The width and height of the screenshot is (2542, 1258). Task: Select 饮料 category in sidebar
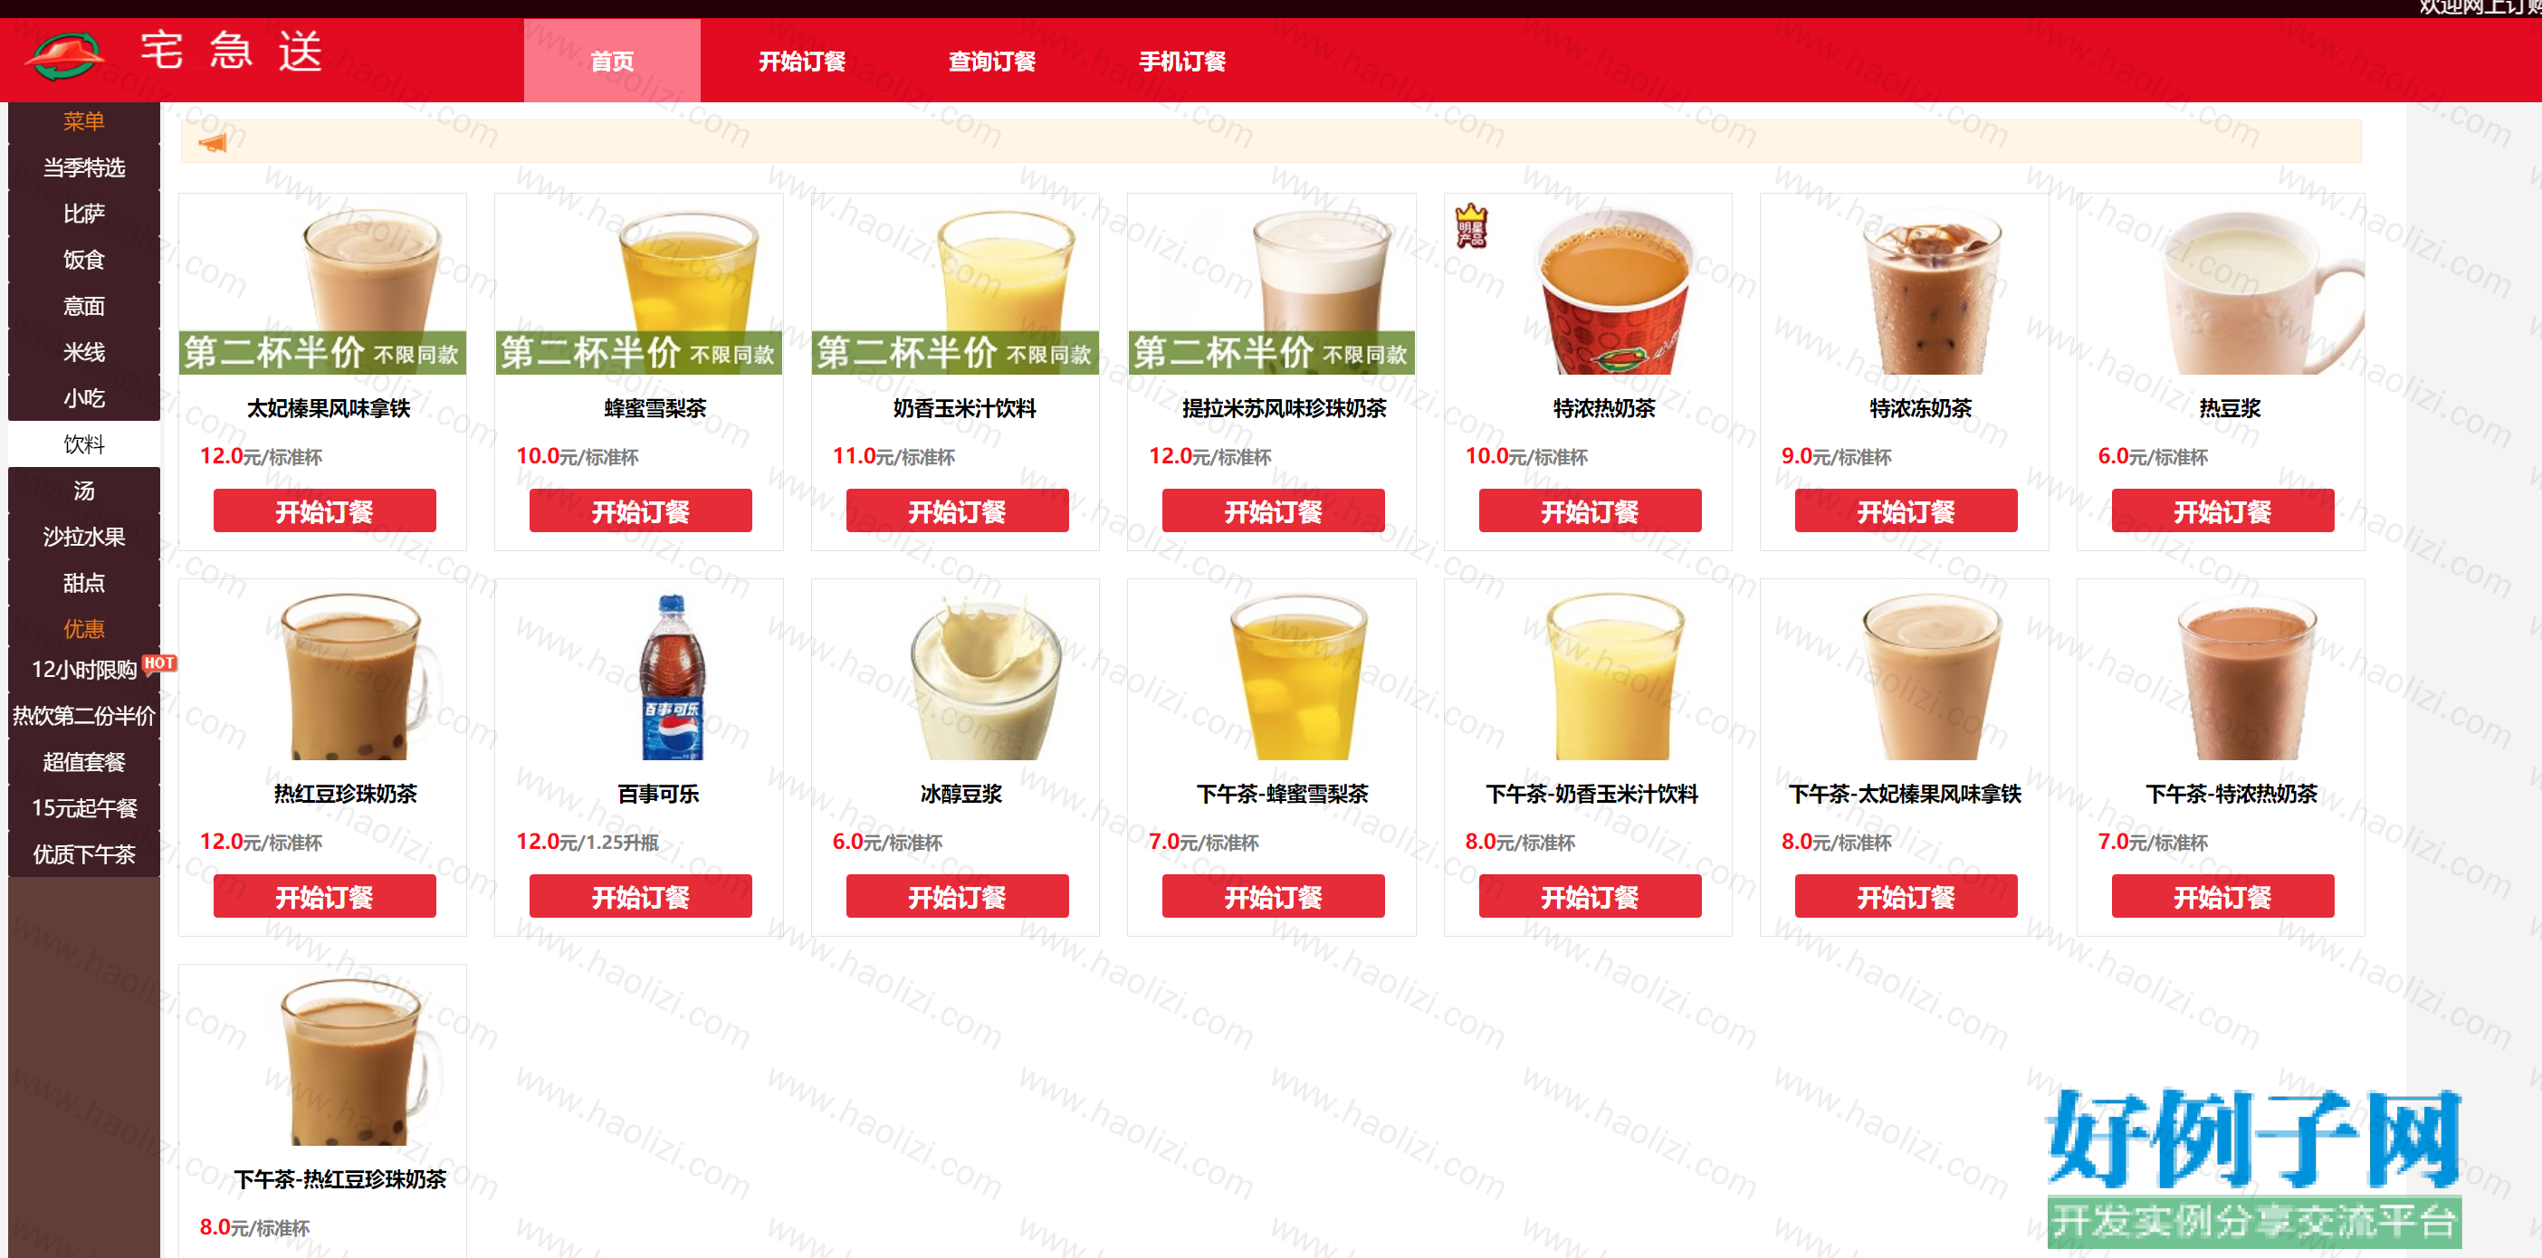pyautogui.click(x=84, y=445)
